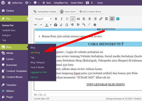Open Tag under Pos submenu

pyautogui.click(x=4, y=40)
